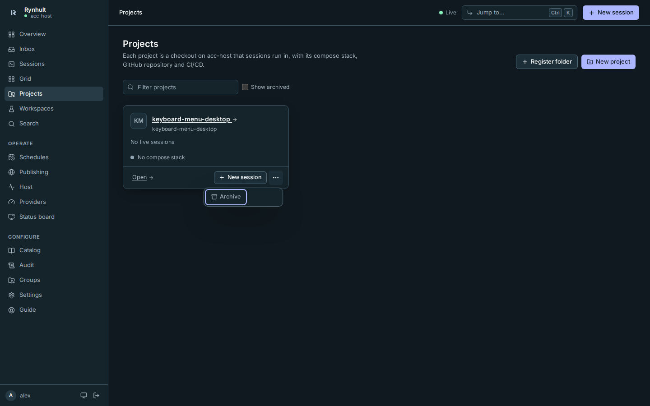Open the keyboard-menu-desktop project title link
Image resolution: width=650 pixels, height=406 pixels.
pyautogui.click(x=195, y=119)
